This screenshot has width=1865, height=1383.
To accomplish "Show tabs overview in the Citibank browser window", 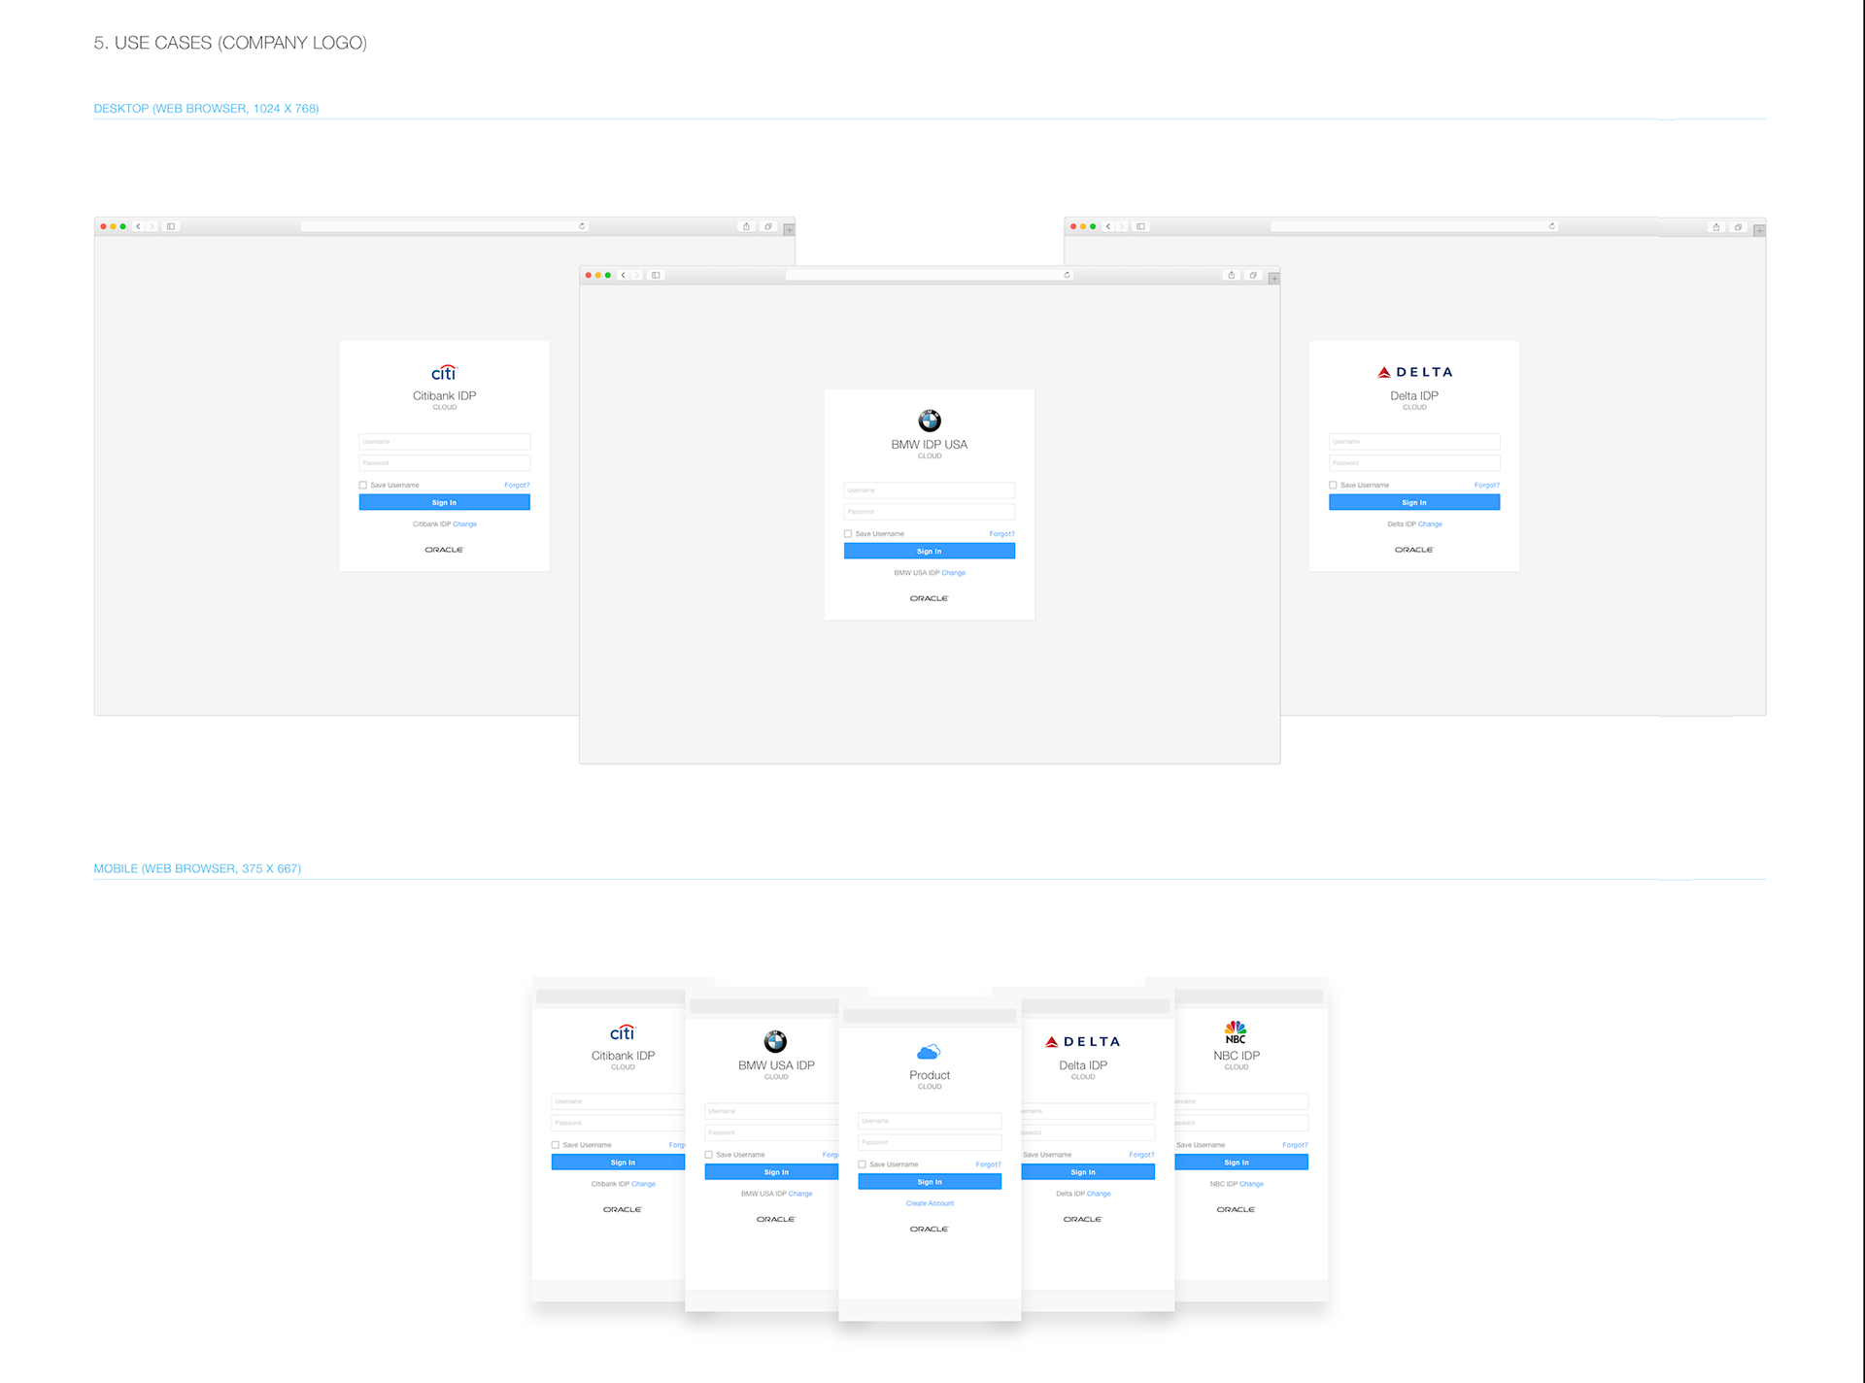I will (x=767, y=226).
